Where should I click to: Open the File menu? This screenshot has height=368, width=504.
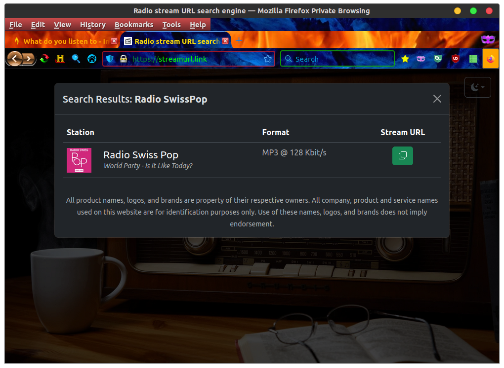(x=16, y=25)
